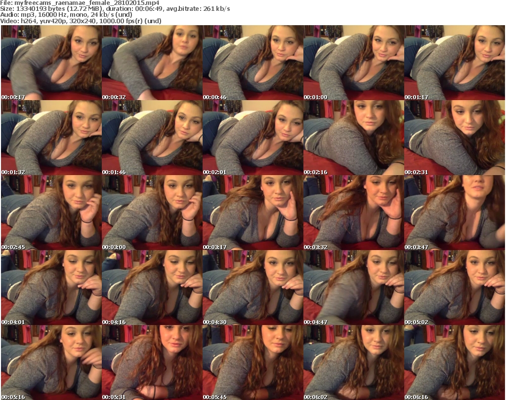This screenshot has width=506, height=400.
Task: Select the frame captured at 00:04:16
Action: 152,288
